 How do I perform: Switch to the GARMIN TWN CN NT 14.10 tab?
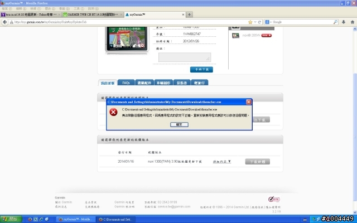93,14
